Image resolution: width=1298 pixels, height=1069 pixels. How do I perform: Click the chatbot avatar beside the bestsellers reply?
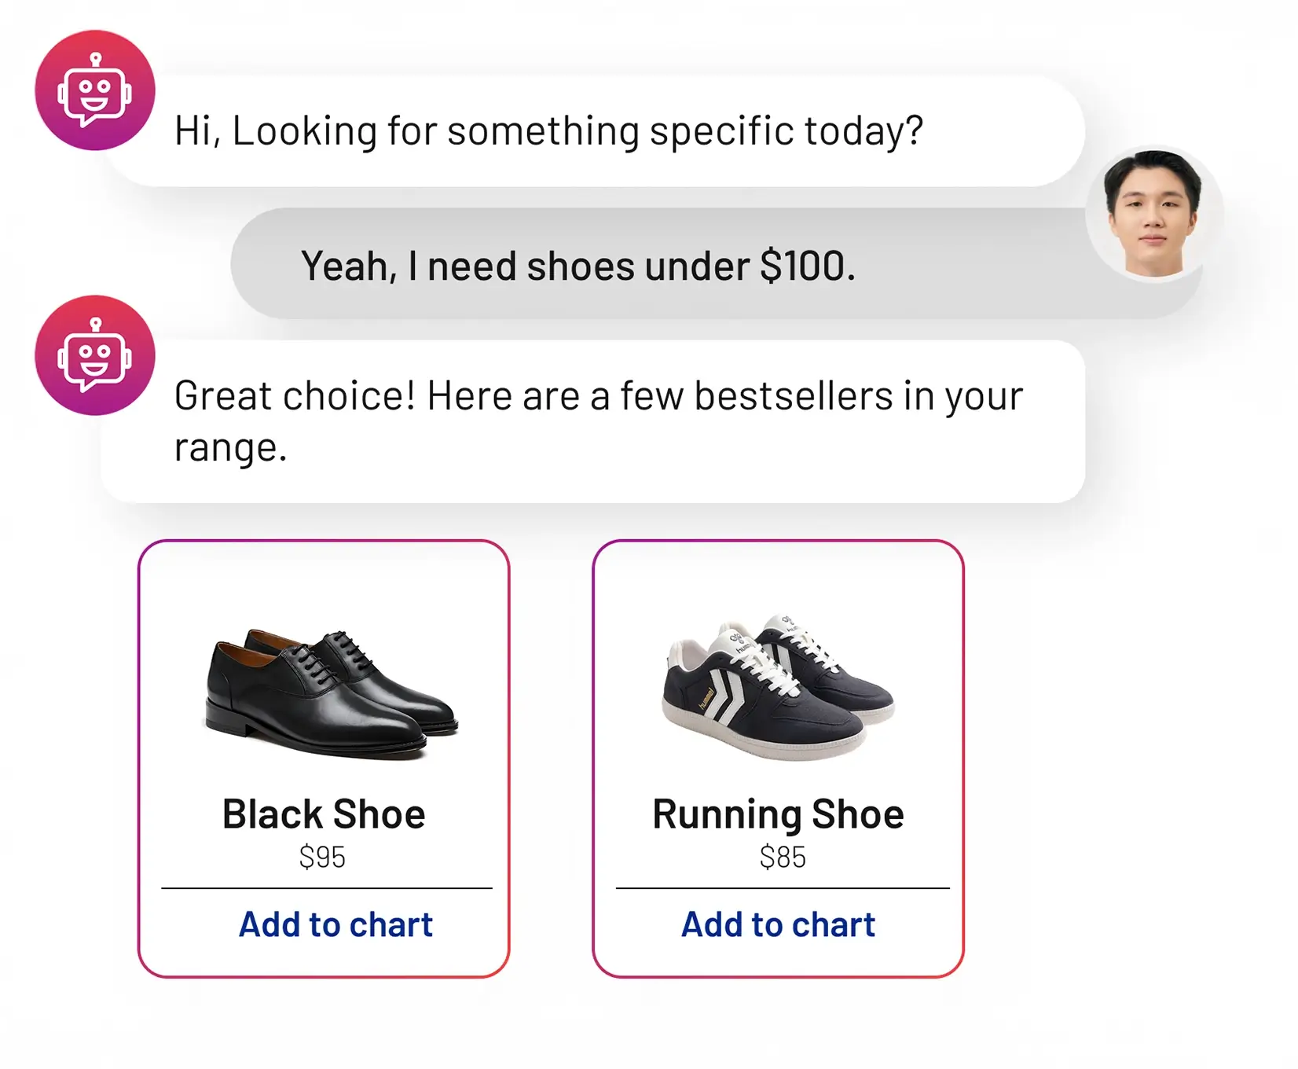click(95, 355)
